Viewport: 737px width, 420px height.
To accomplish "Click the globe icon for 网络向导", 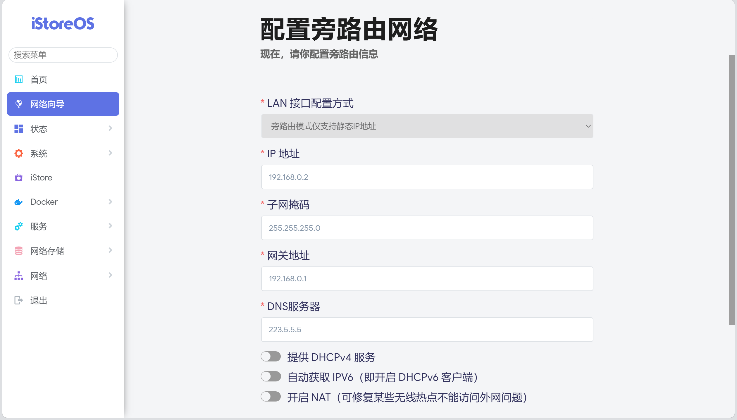I will pos(19,104).
